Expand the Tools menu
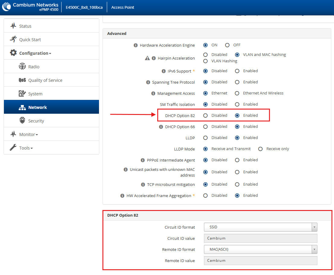334x275 pixels. click(51, 148)
